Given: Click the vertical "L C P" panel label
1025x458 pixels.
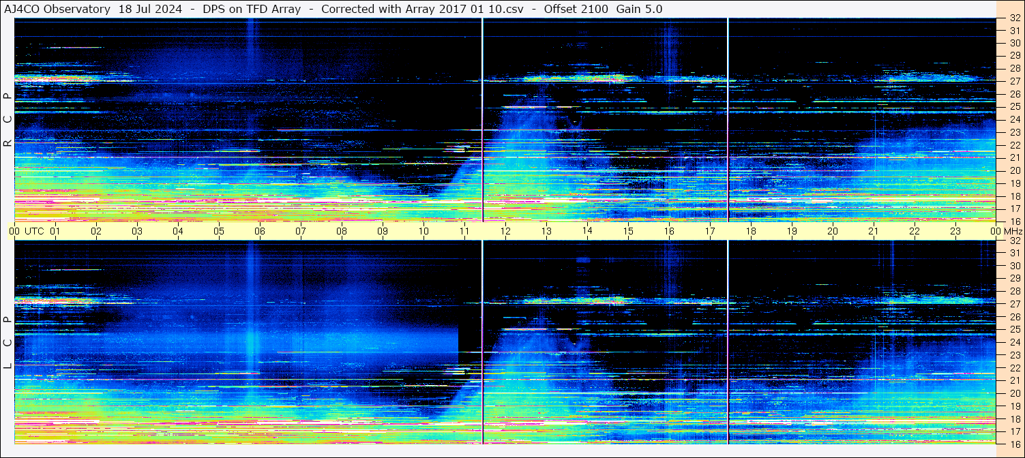Looking at the screenshot, I should click(x=8, y=343).
